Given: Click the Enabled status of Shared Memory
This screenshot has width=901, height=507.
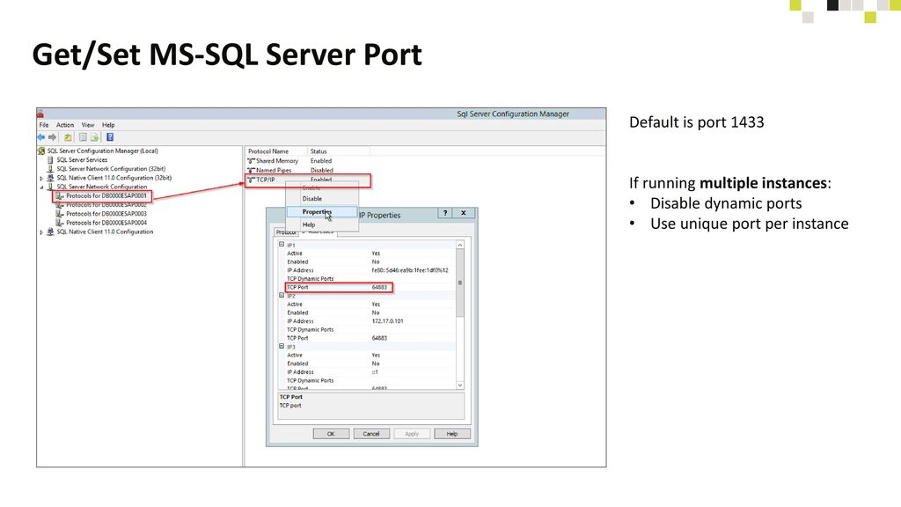Looking at the screenshot, I should click(x=321, y=161).
